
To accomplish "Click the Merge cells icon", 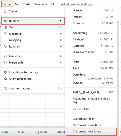I will tap(5, 63).
